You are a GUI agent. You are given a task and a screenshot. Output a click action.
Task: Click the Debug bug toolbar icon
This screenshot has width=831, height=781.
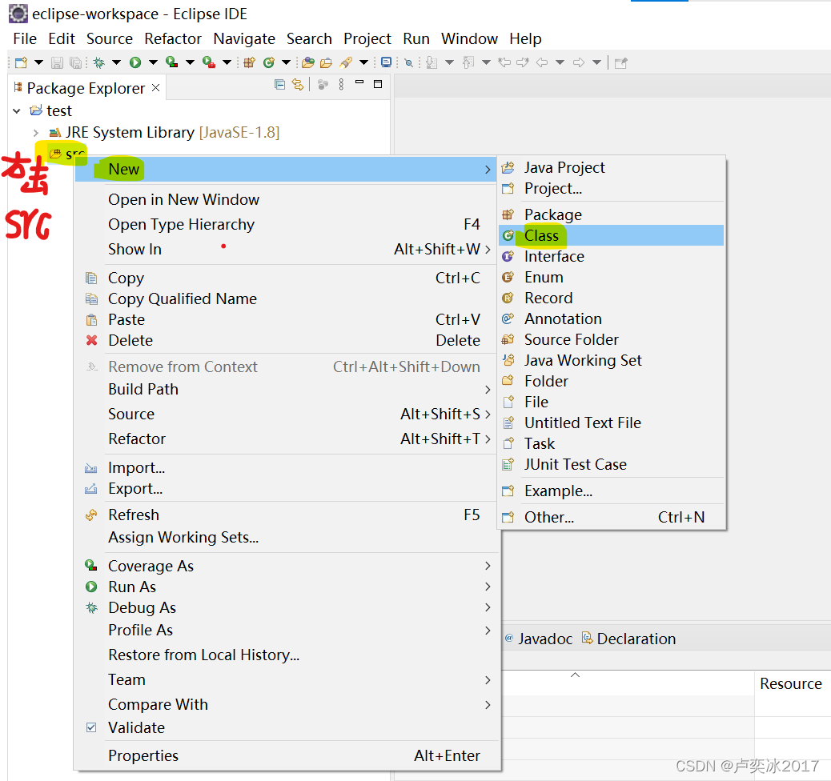(x=98, y=62)
